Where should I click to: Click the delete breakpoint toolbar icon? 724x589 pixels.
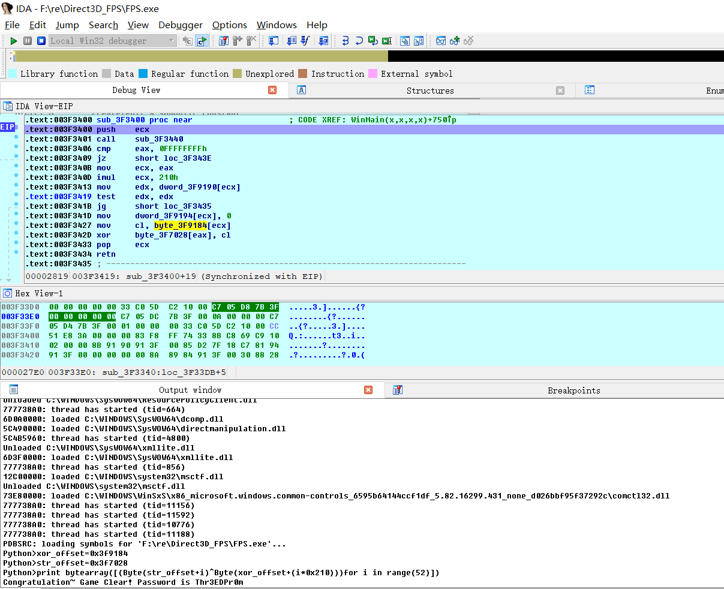click(x=251, y=41)
